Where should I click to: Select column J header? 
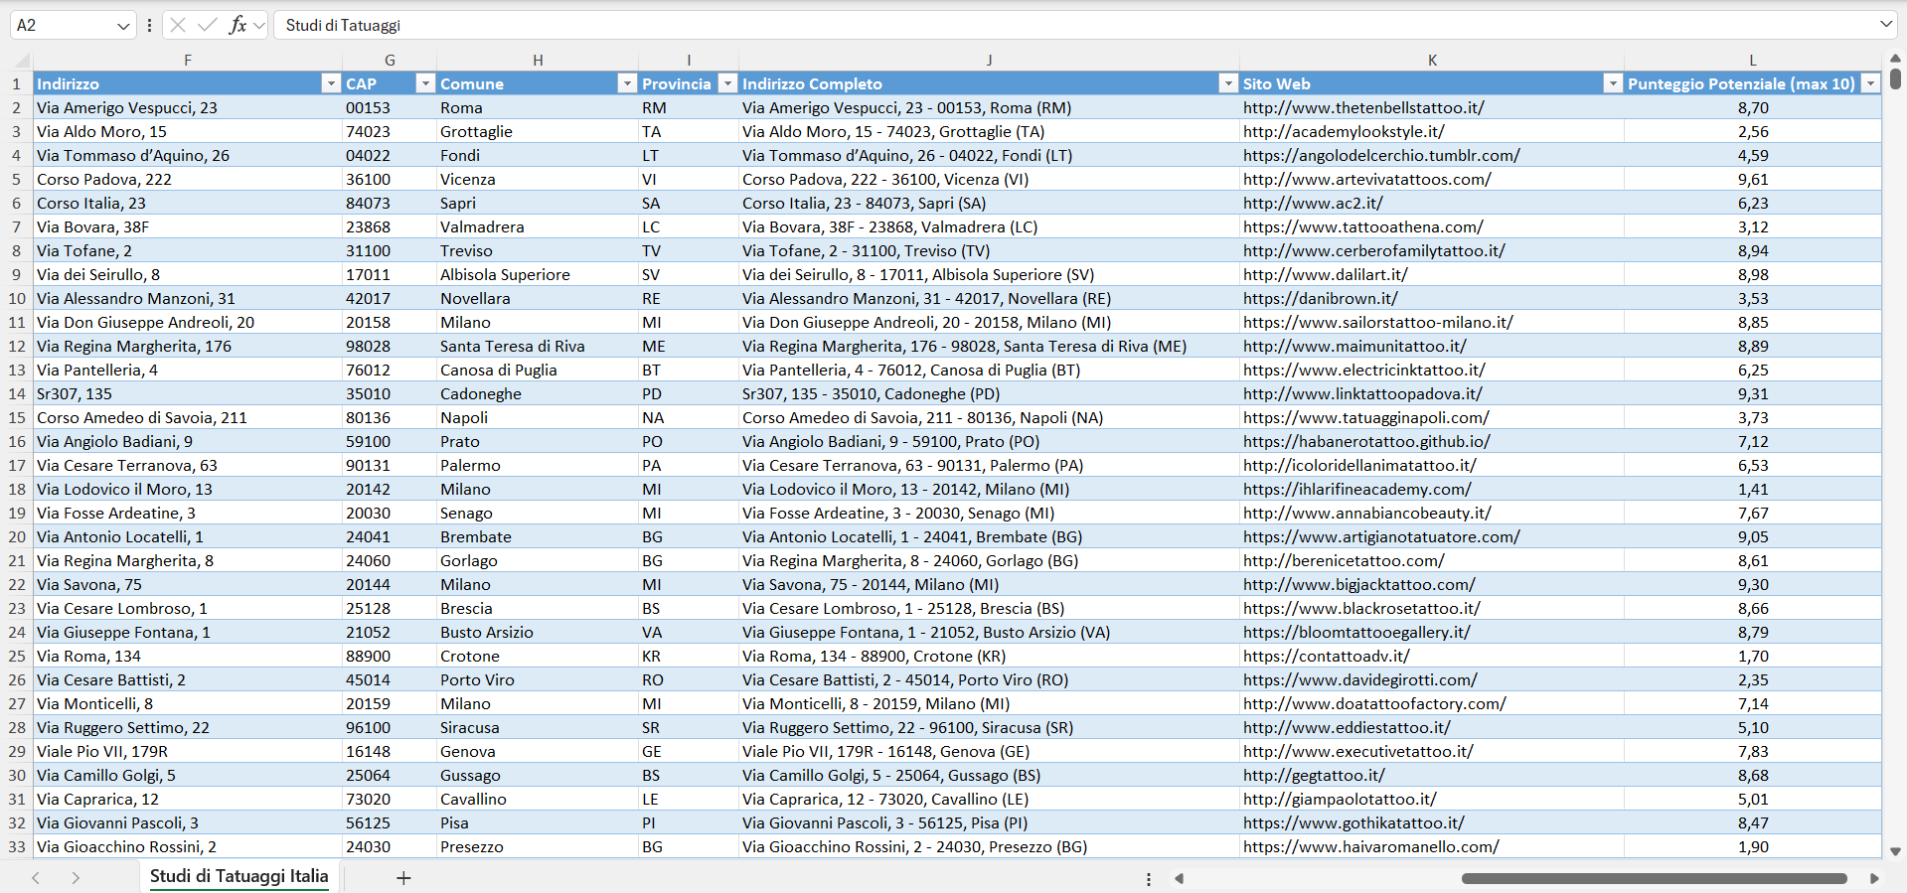[x=989, y=61]
